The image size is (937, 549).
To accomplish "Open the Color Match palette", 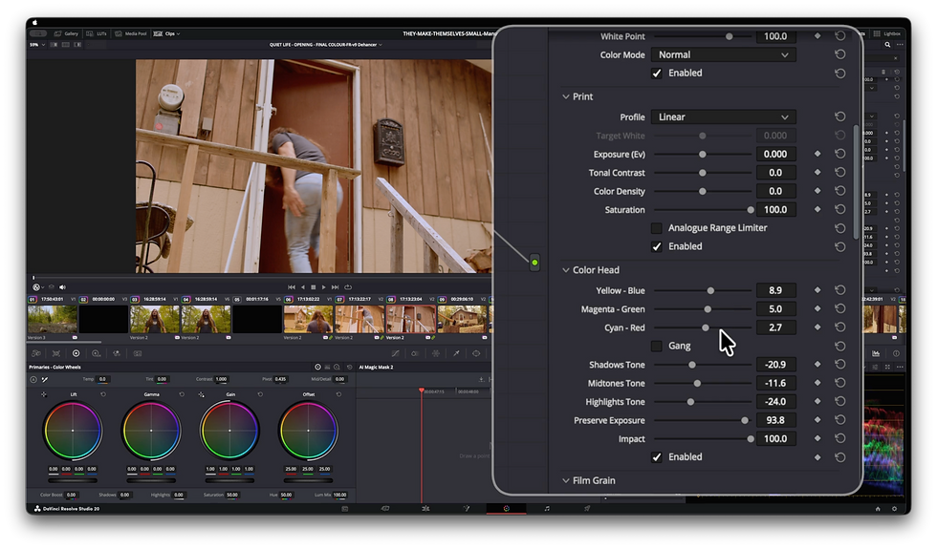I will tap(56, 353).
